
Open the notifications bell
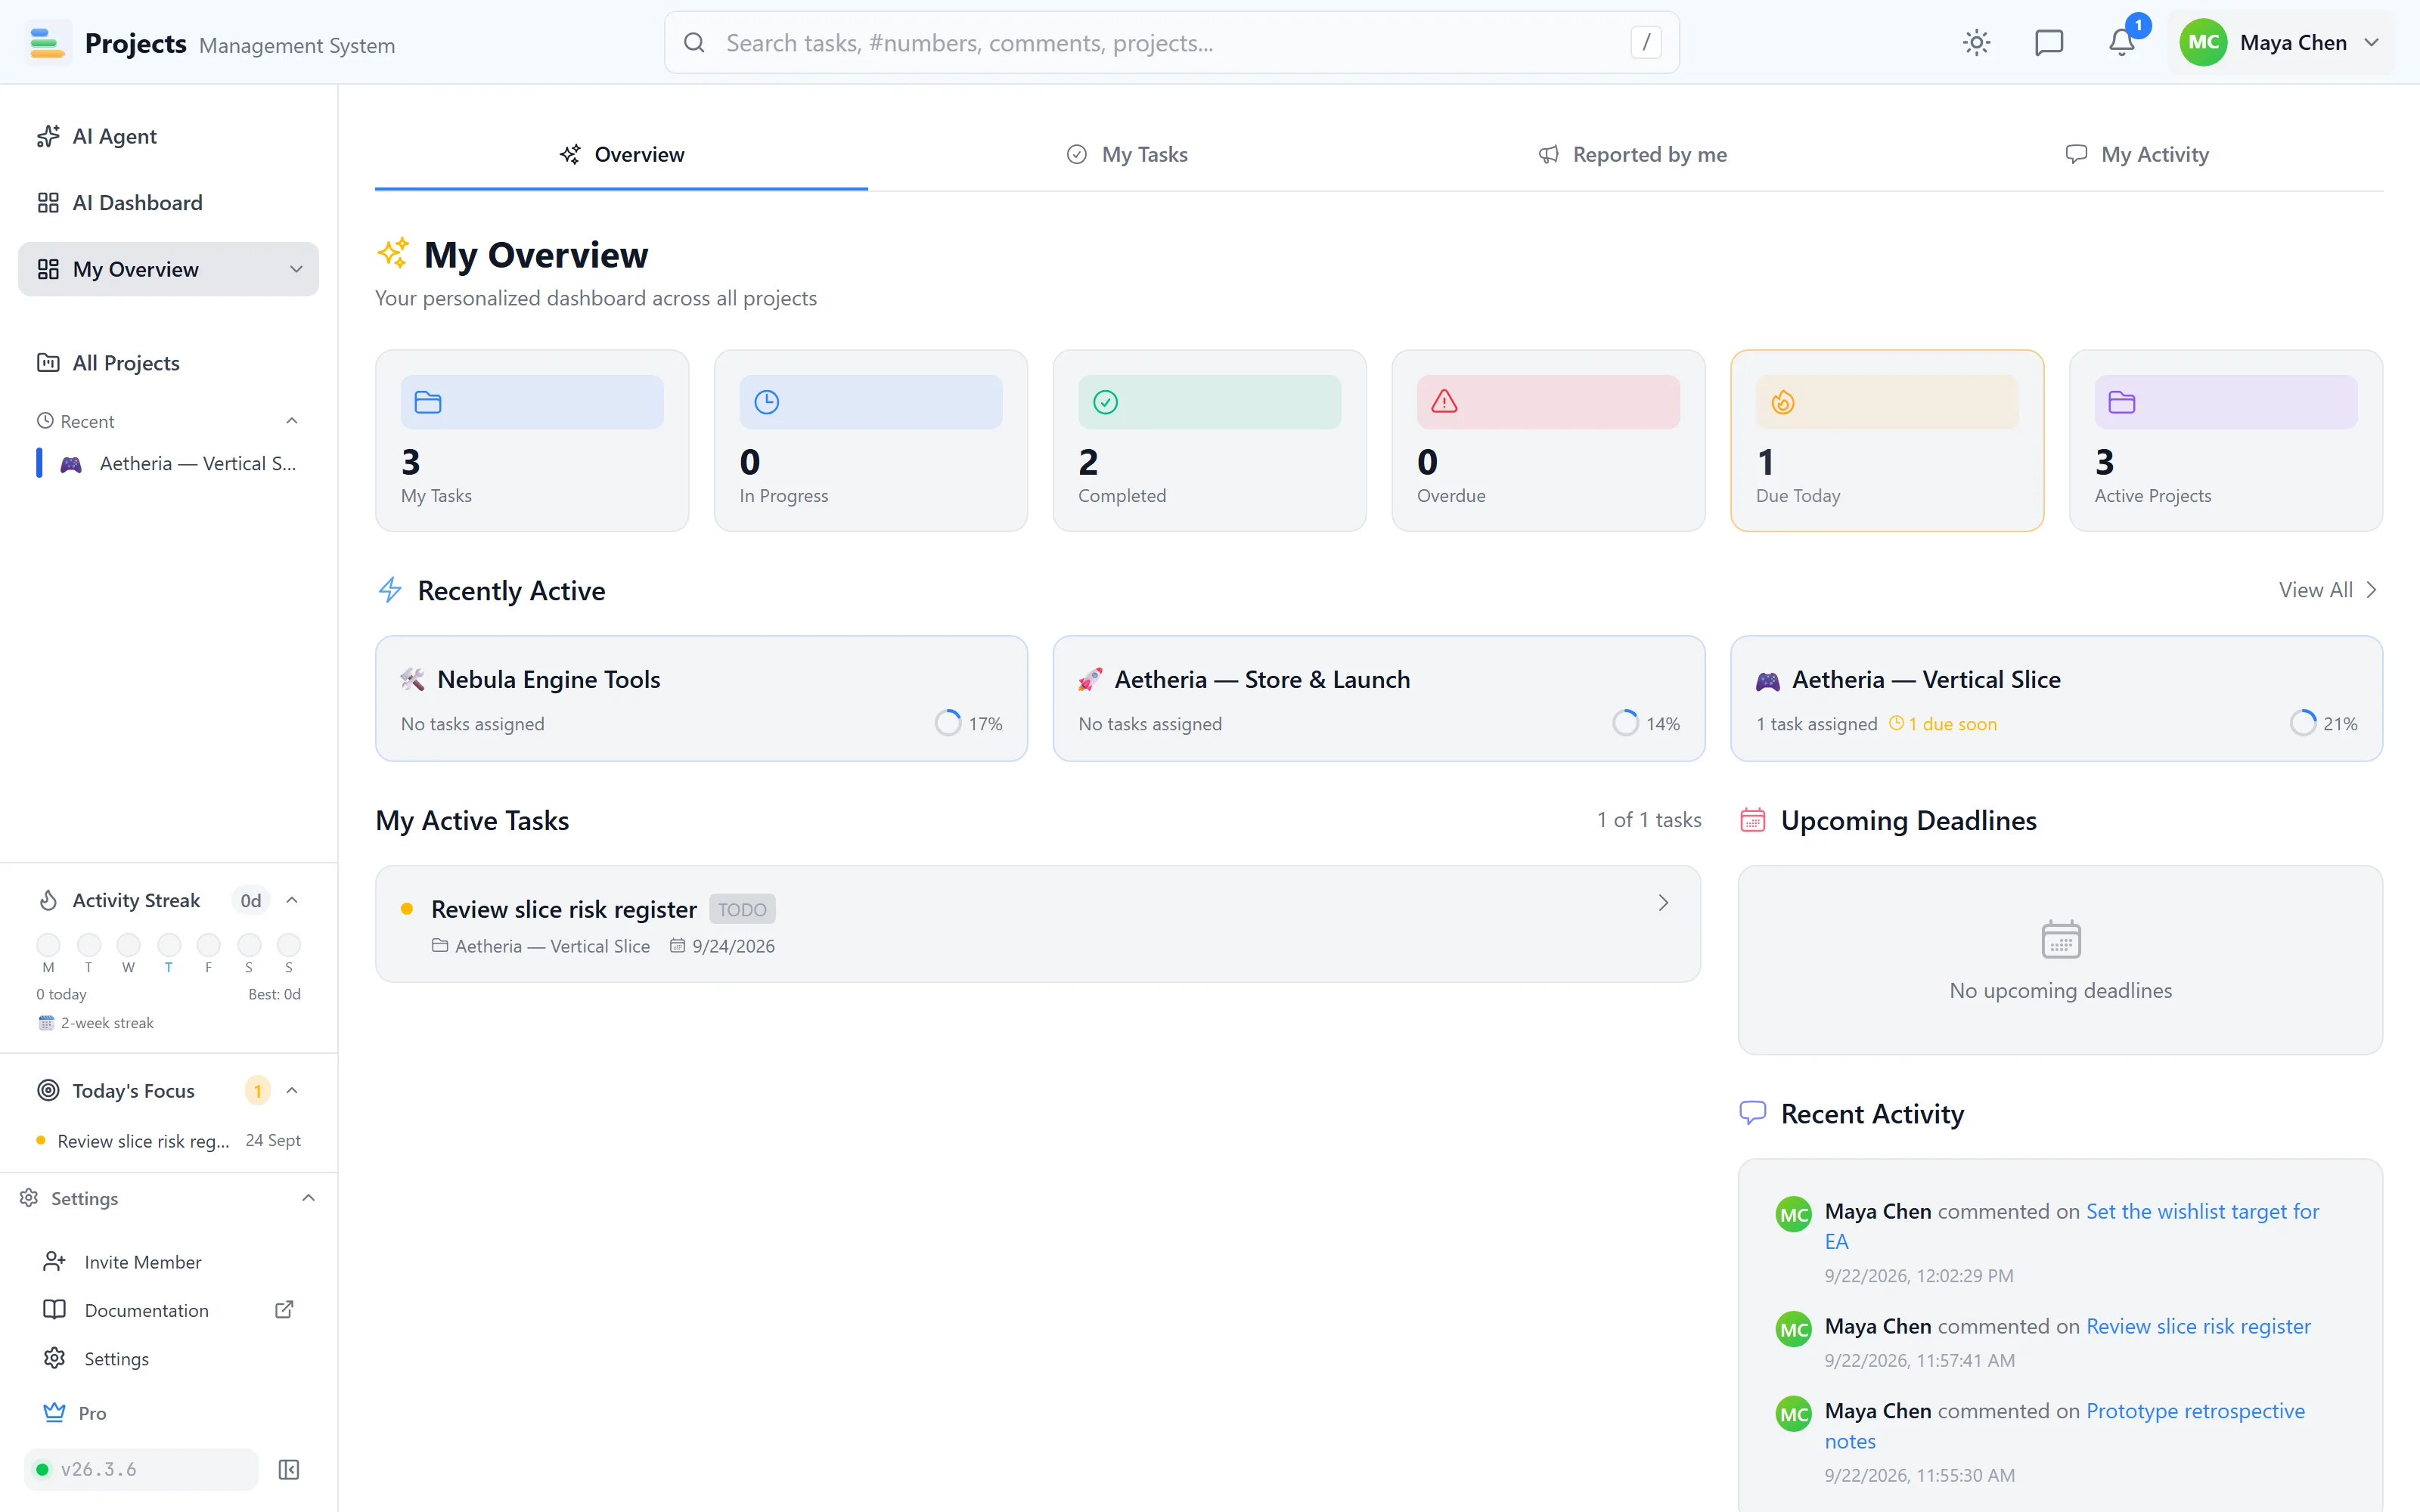pos(2121,42)
